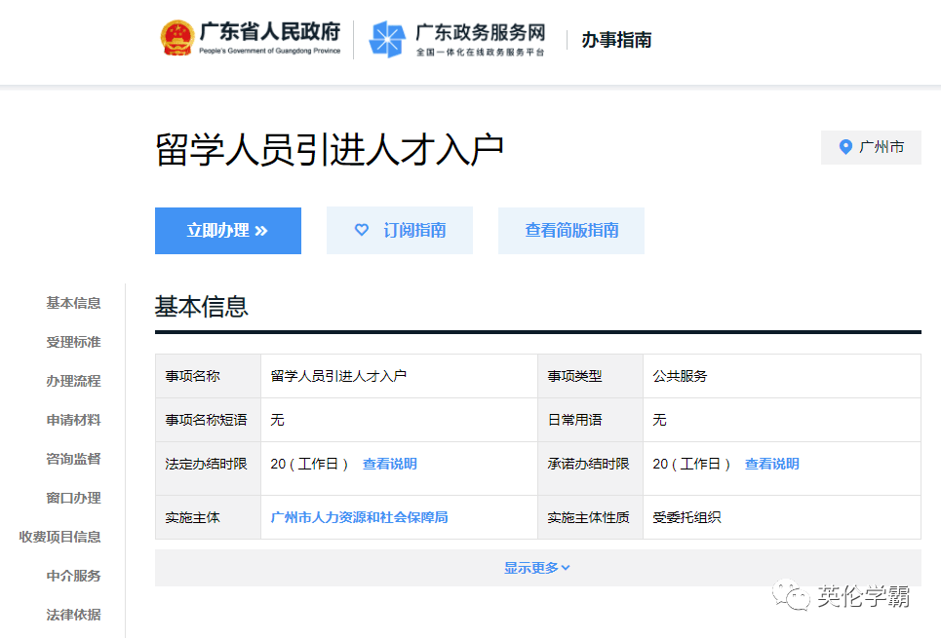The height and width of the screenshot is (638, 941).
Task: Jump to 受理标准 section in sidebar
Action: click(73, 343)
